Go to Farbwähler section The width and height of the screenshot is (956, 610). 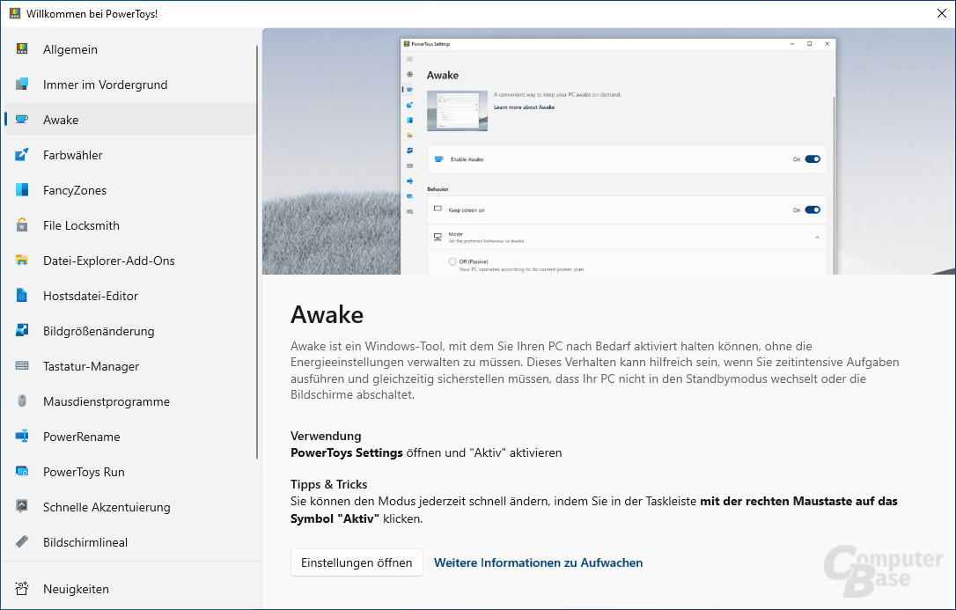[130, 155]
